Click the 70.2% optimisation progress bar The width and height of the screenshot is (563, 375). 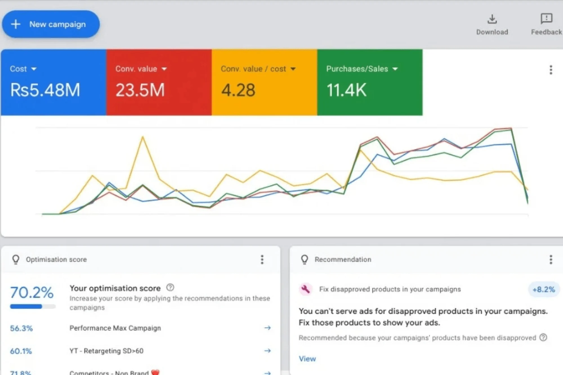[33, 306]
